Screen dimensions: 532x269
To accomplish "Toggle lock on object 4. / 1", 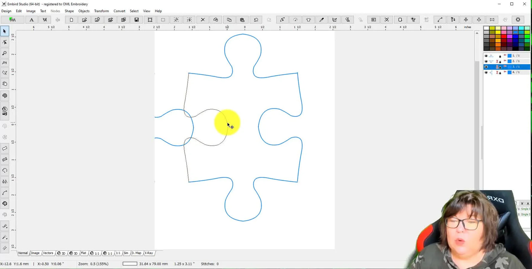I will pyautogui.click(x=500, y=73).
